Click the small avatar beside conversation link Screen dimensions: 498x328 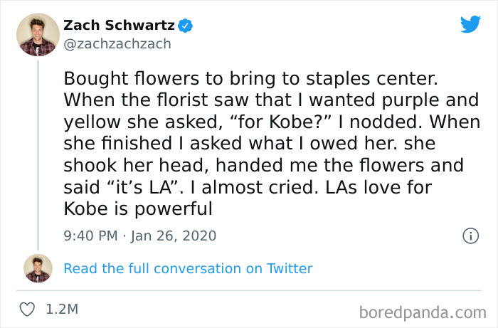point(38,268)
